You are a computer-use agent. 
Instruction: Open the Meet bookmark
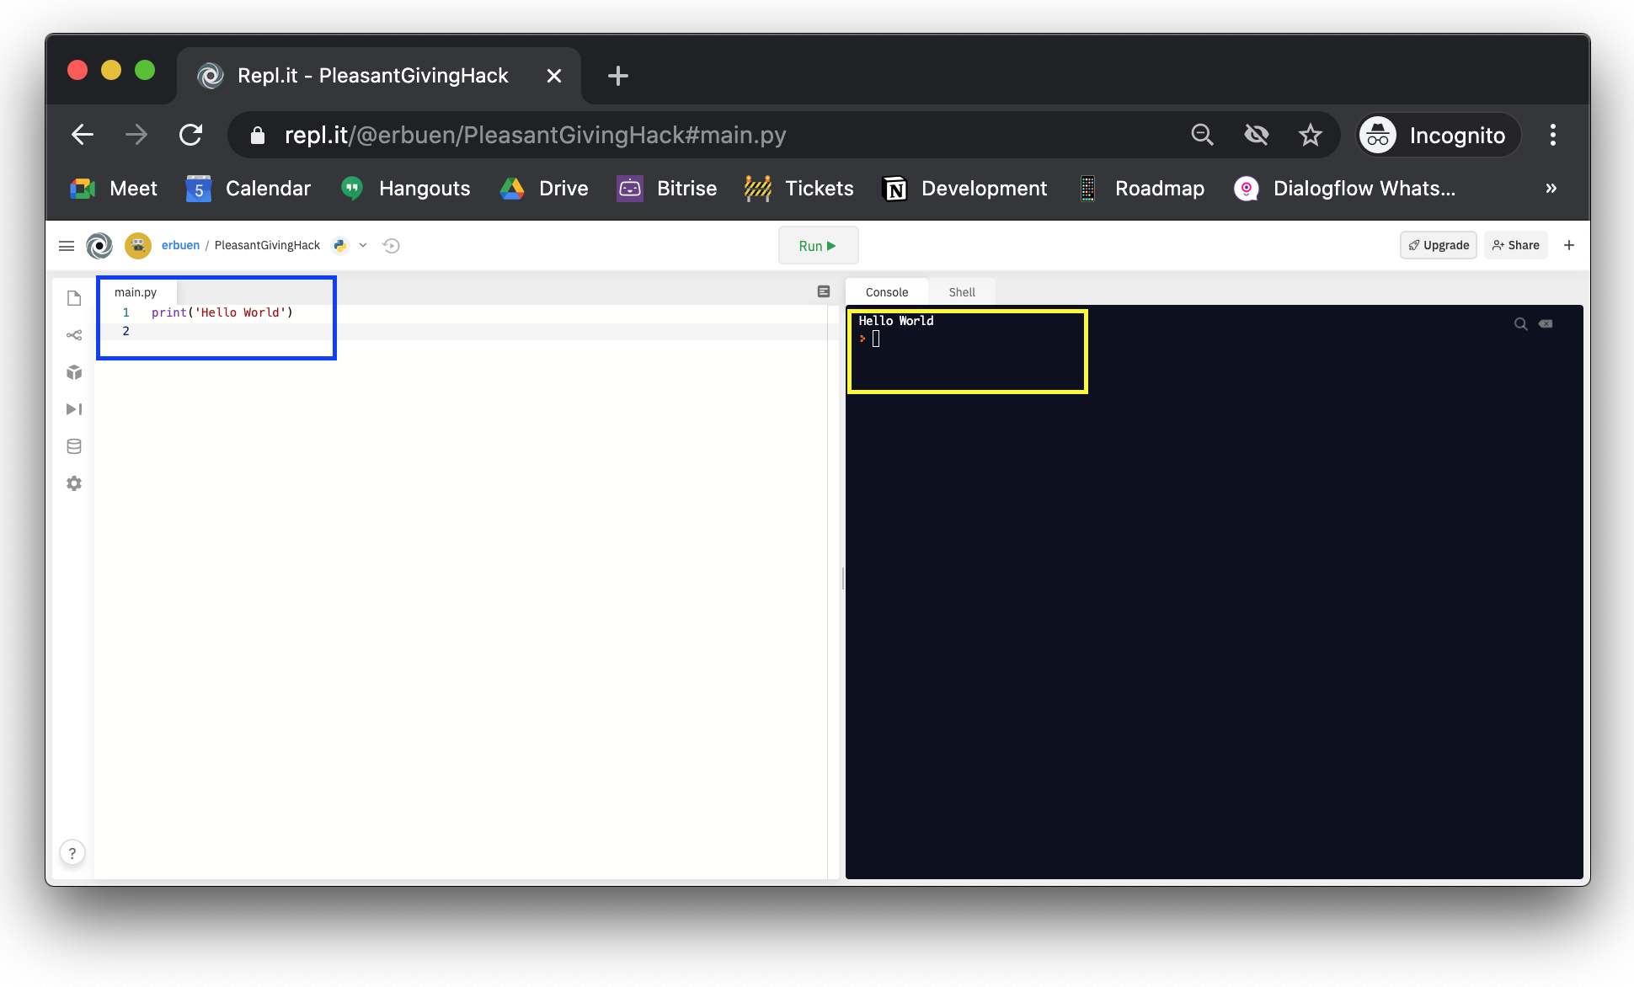click(114, 189)
